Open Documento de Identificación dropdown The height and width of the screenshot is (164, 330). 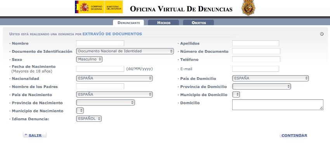(125, 51)
